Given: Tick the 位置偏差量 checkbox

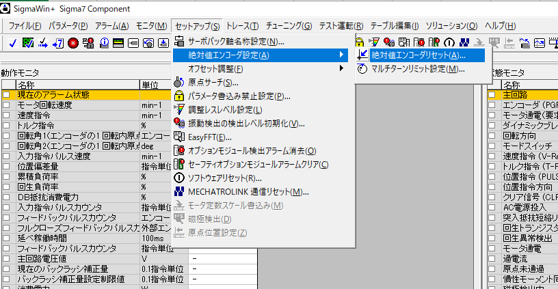Looking at the screenshot, I should tap(6, 166).
